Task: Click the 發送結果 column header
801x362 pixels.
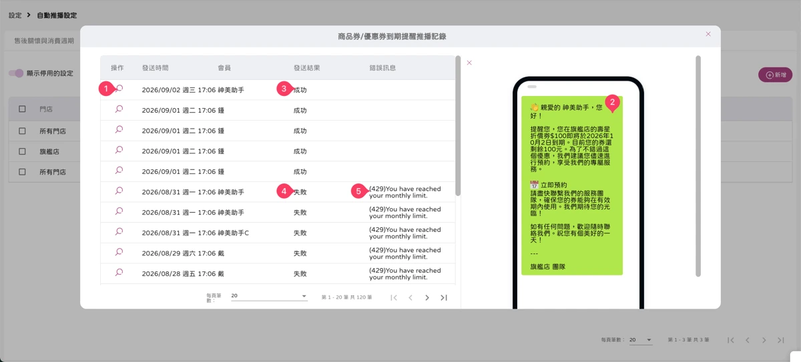Action: (x=307, y=68)
